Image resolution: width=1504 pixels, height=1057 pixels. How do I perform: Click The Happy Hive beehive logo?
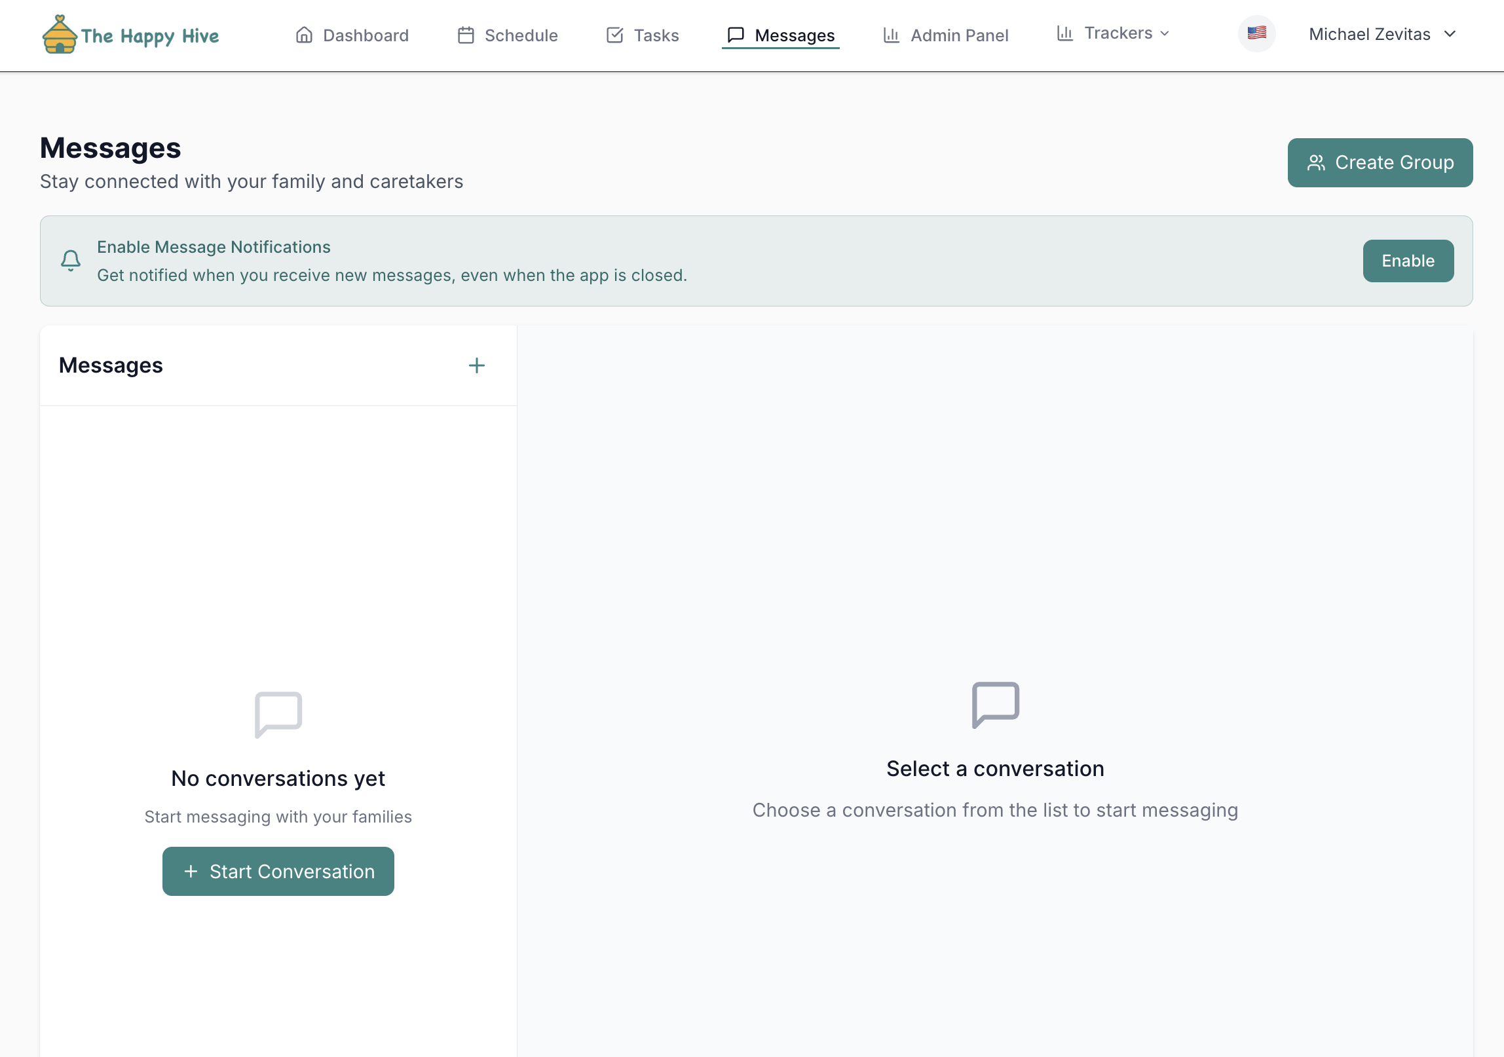pos(60,35)
